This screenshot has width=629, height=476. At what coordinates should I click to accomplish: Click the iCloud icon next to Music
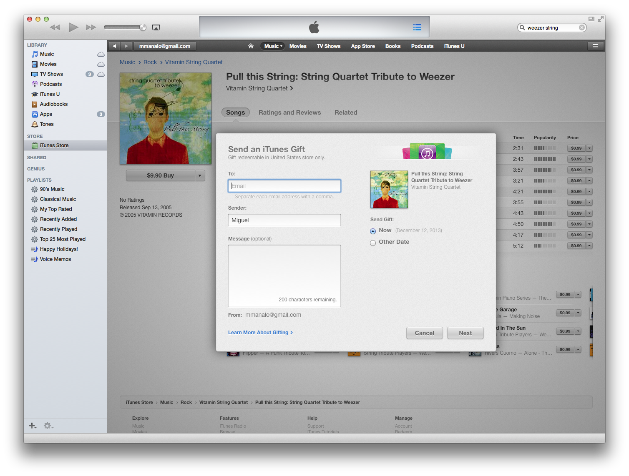pyautogui.click(x=101, y=54)
